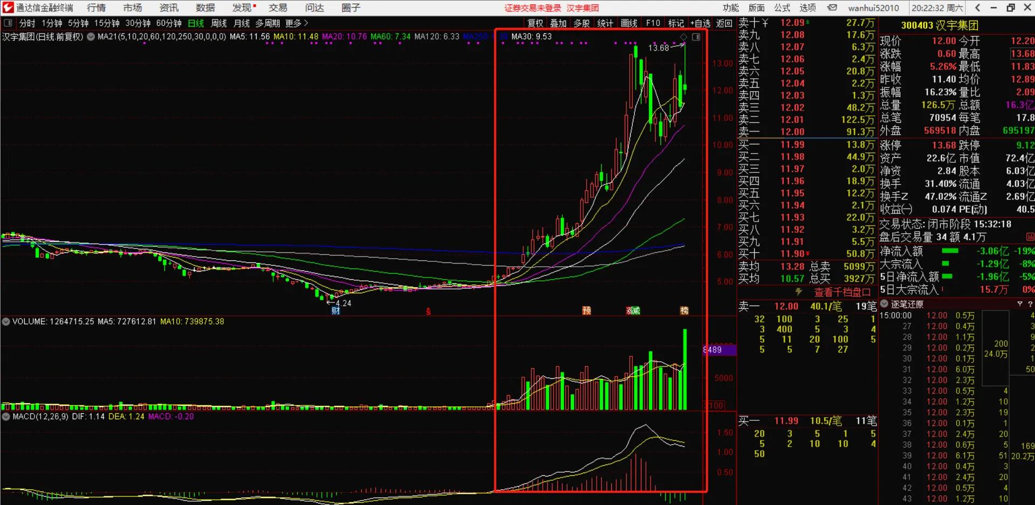The image size is (1035, 505).
Task: Select the 日线 daily chart tab
Action: tap(196, 23)
